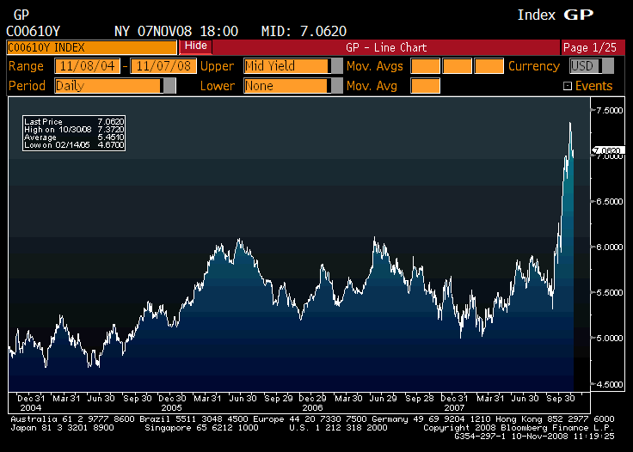Click the C00610Y INDEX ticker field
Image resolution: width=633 pixels, height=452 pixels.
pos(91,47)
